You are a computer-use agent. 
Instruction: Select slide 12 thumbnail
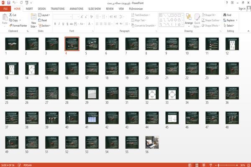coord(232,44)
